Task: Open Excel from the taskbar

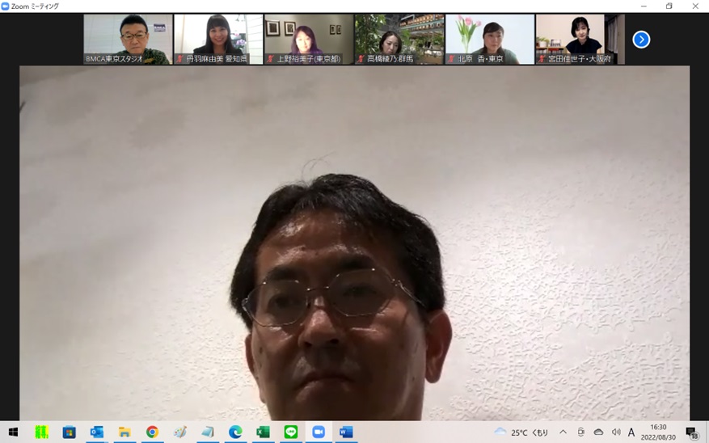Action: pos(263,432)
